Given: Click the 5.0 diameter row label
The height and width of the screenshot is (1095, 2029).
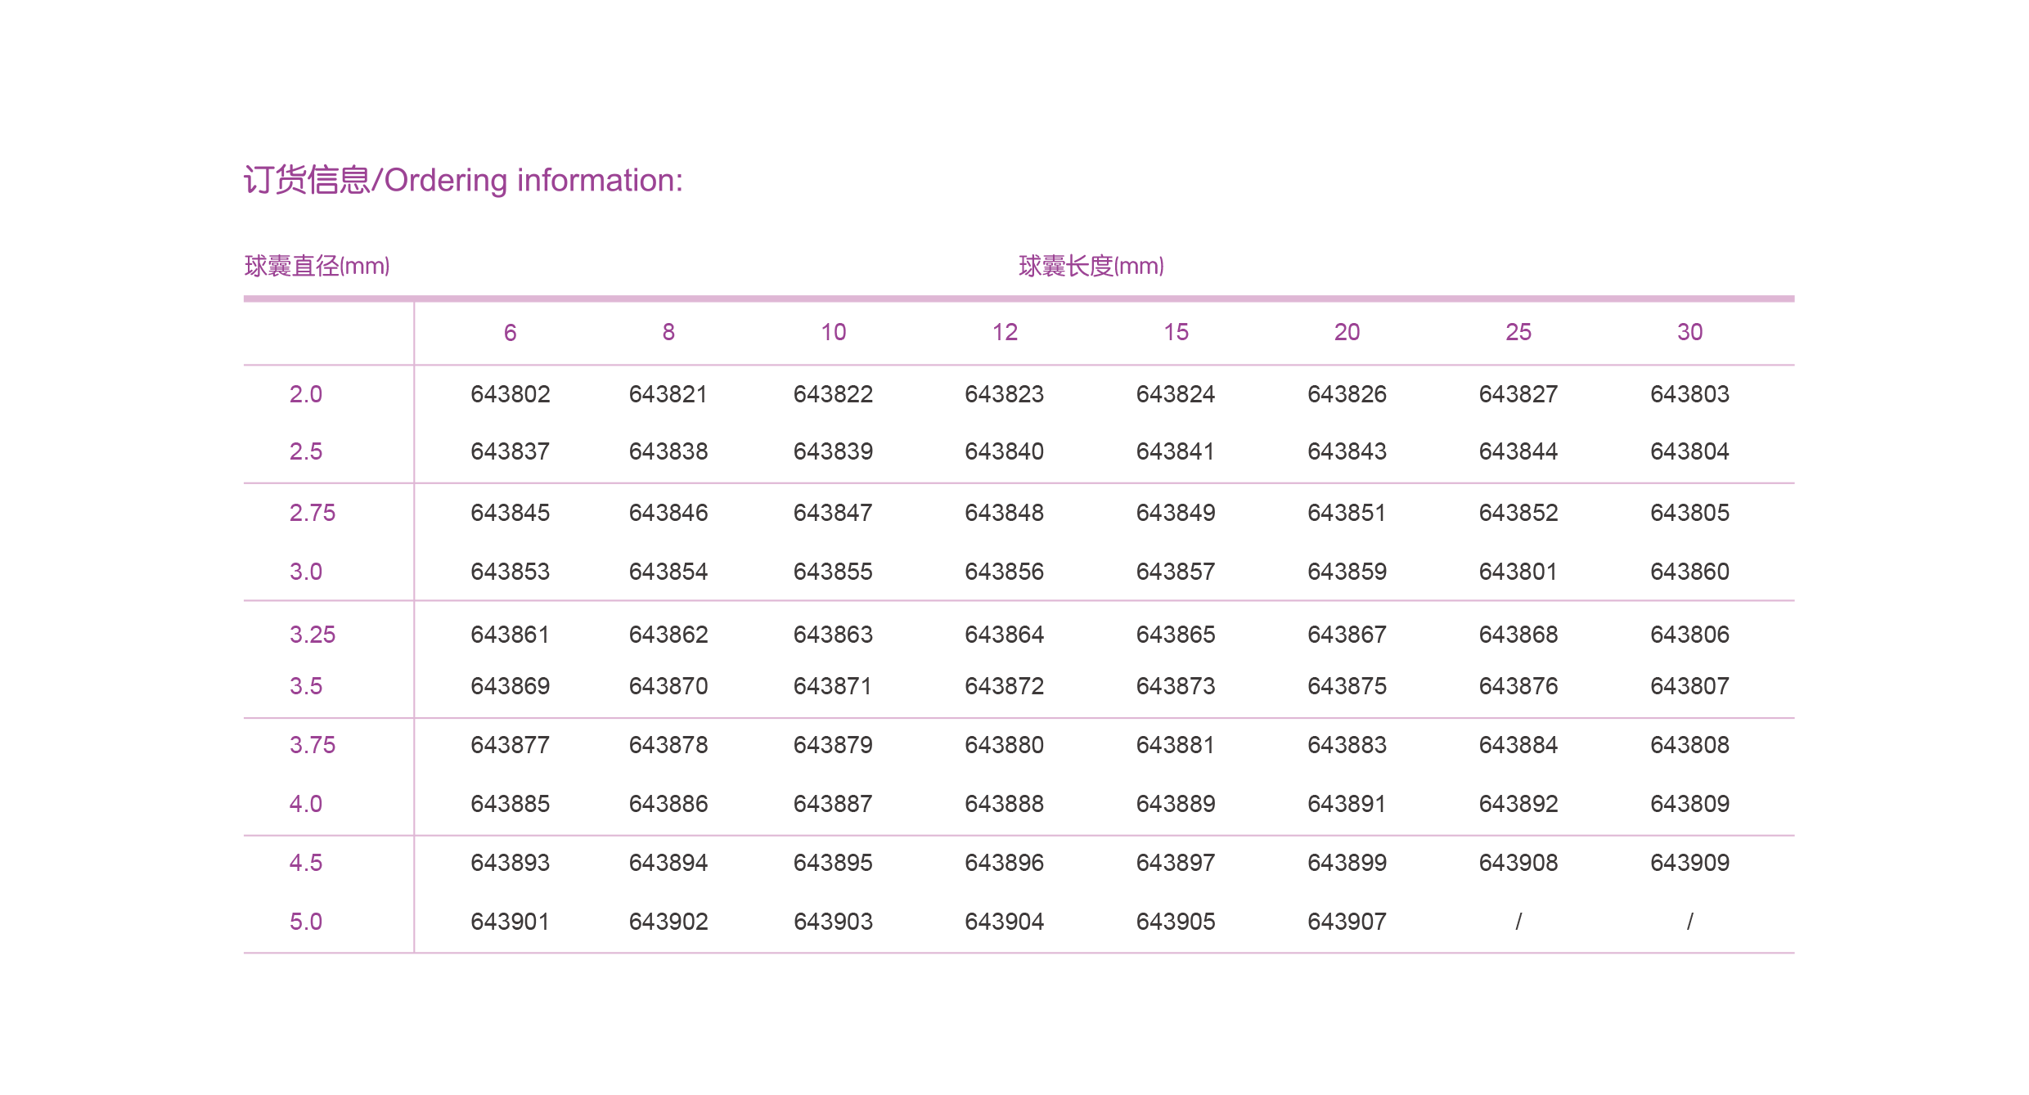Looking at the screenshot, I should 306,922.
